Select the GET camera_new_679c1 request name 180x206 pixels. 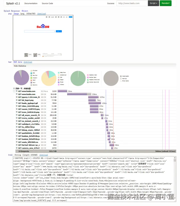tap(29, 148)
